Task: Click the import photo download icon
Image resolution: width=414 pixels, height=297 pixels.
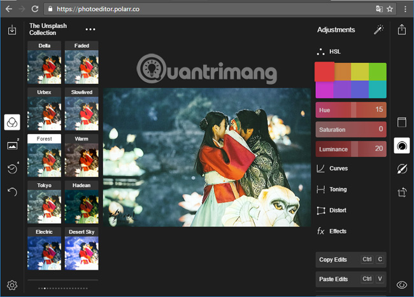Action: coord(12,30)
